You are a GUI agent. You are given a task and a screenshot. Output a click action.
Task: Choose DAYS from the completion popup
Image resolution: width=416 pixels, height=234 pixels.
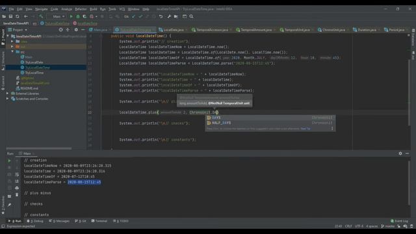(x=270, y=118)
